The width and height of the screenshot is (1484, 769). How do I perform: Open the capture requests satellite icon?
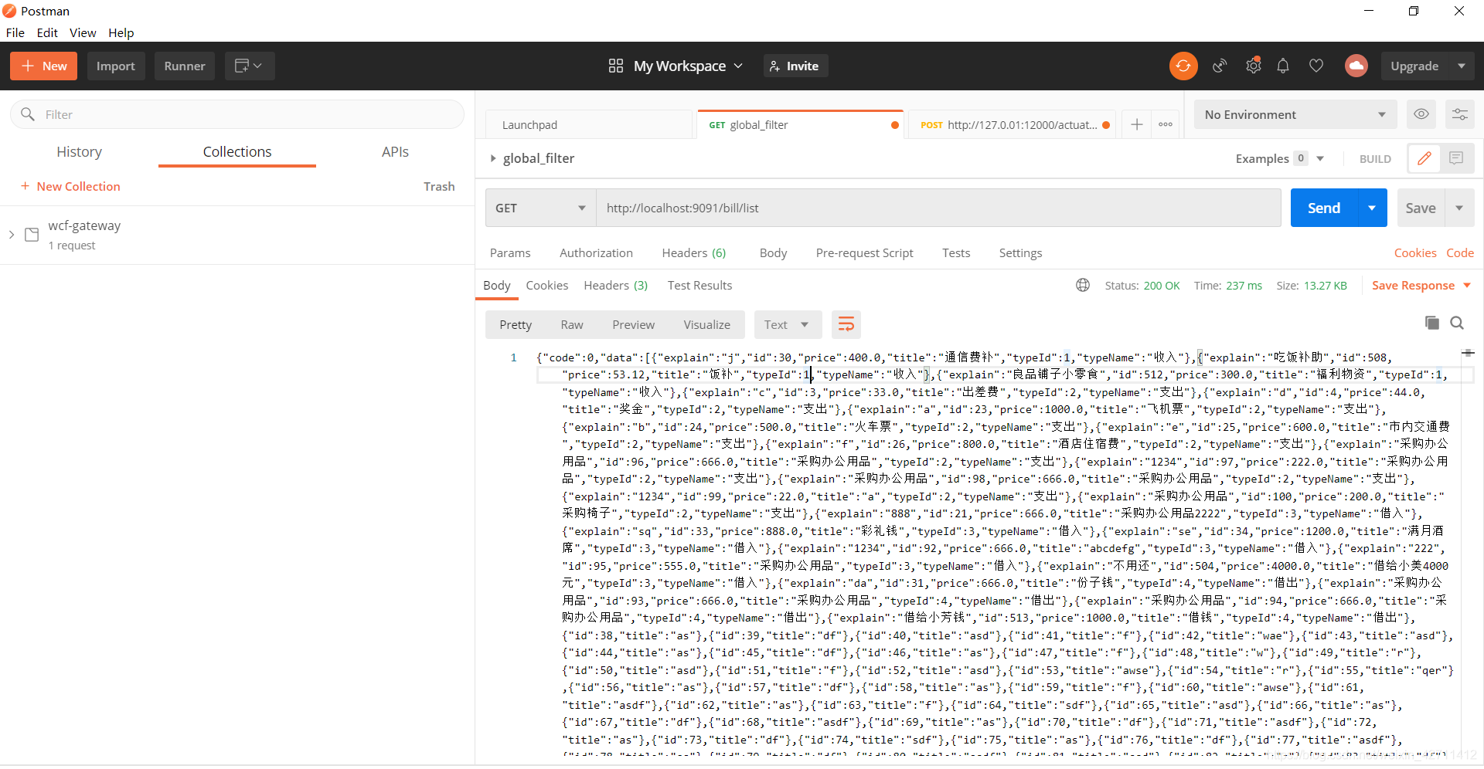pos(1220,66)
